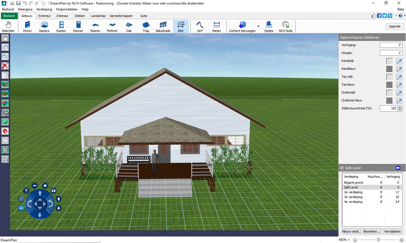Select the Balustrade tool
Screen dimensions: 406x243
point(163,26)
